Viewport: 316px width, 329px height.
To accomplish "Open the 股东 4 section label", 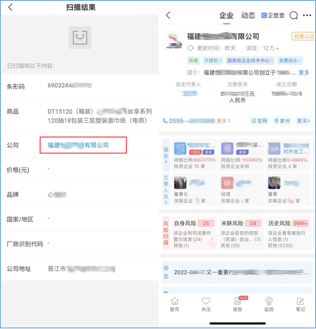I will click(166, 155).
